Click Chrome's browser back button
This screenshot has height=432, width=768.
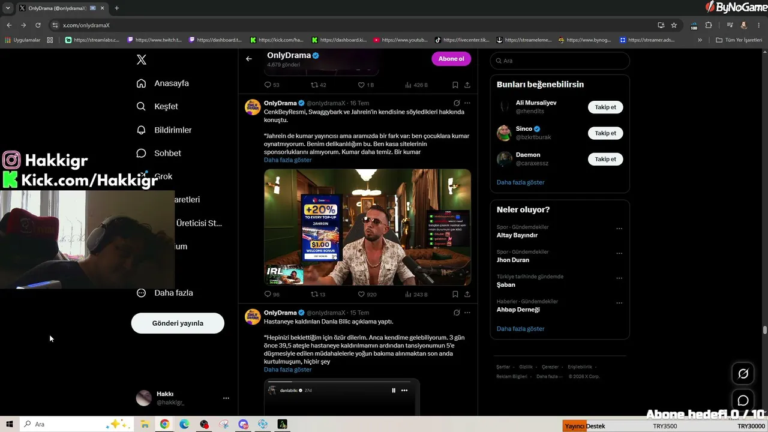tap(9, 25)
